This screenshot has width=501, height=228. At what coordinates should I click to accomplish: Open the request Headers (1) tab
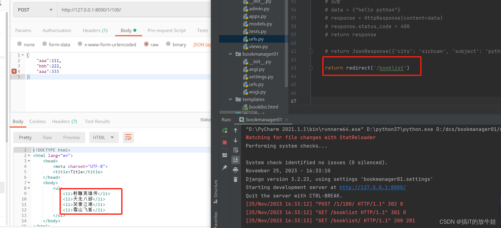95,31
